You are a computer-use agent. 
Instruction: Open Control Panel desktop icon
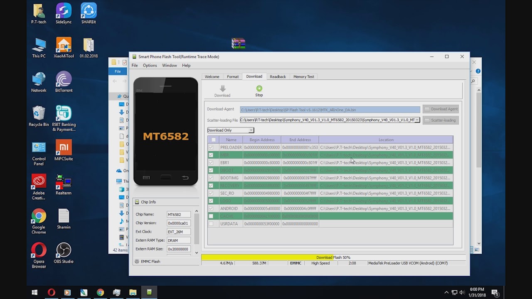click(x=39, y=153)
